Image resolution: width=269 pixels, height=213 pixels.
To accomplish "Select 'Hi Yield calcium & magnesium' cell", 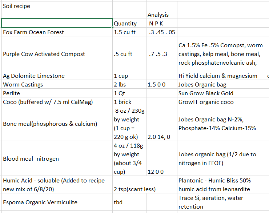I will (x=221, y=76).
